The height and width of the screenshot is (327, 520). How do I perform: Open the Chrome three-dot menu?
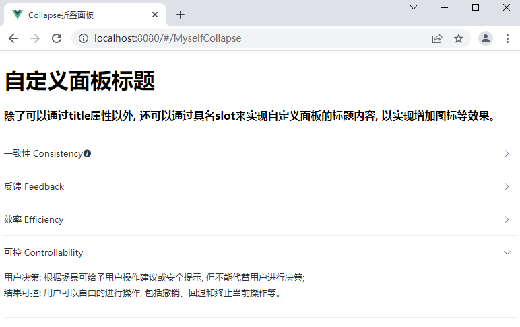click(507, 38)
